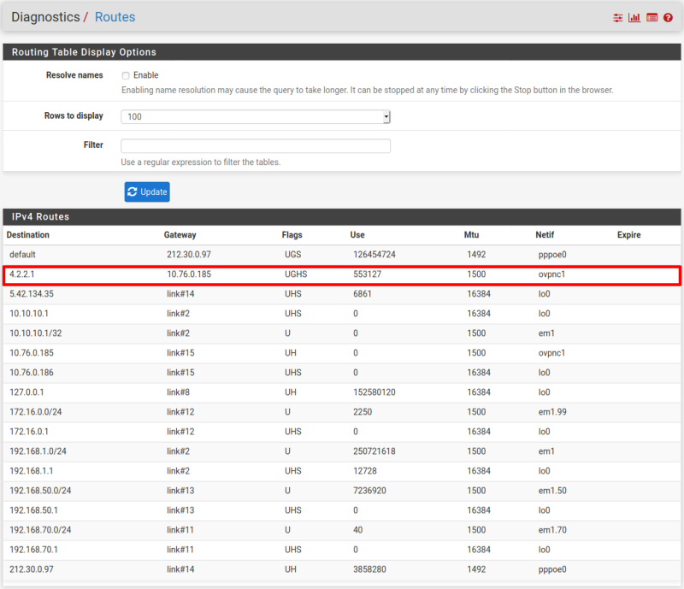Click the IPv4 Routes panel heading

coord(40,216)
